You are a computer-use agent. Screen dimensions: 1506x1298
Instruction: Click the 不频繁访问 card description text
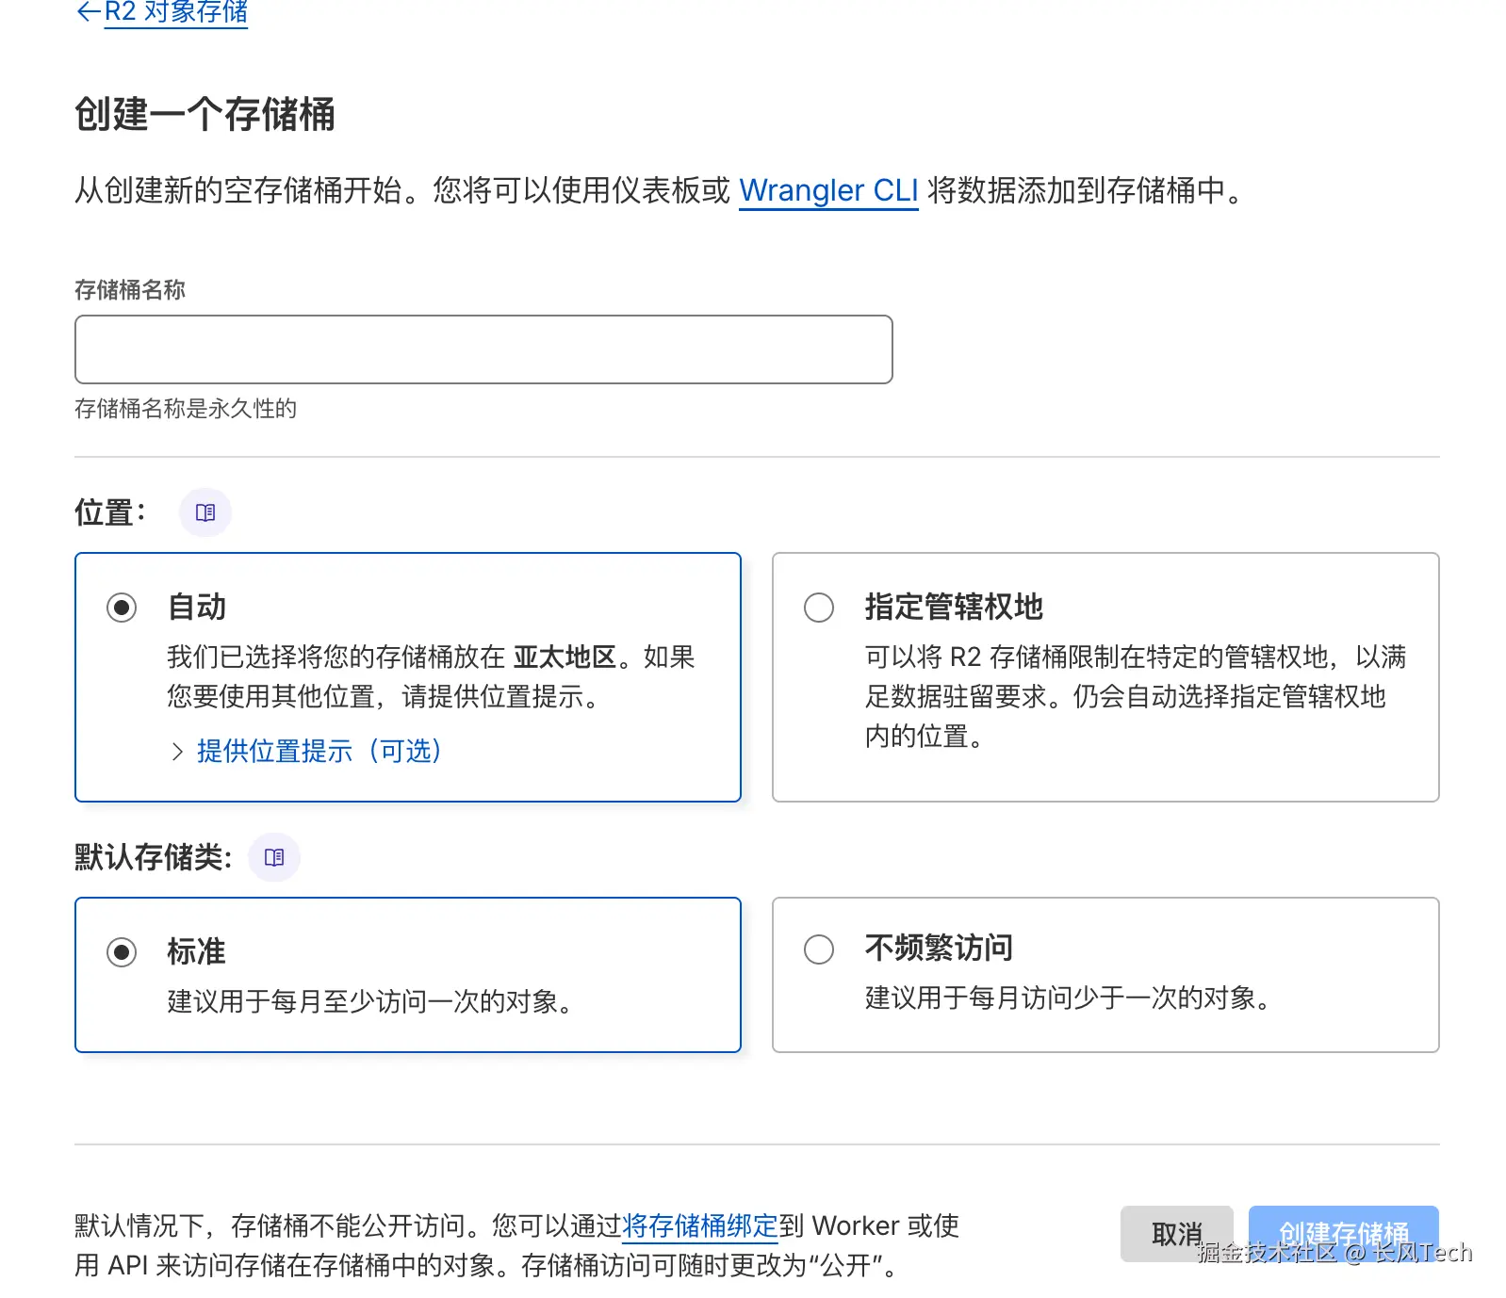coord(1067,998)
